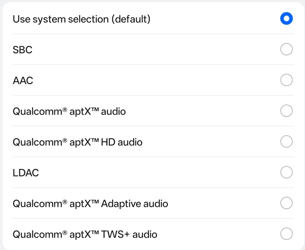Viewport: 305px width, 250px height.
Task: Tap the LDAC label text
Action: point(26,173)
